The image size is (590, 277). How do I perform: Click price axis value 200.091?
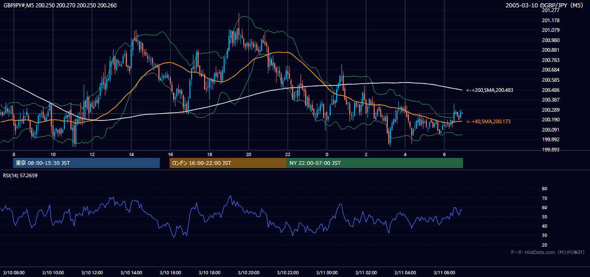[x=551, y=130]
